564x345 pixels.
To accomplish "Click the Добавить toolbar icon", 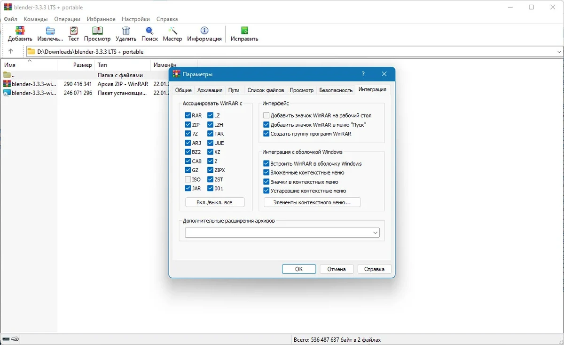I will pyautogui.click(x=20, y=31).
